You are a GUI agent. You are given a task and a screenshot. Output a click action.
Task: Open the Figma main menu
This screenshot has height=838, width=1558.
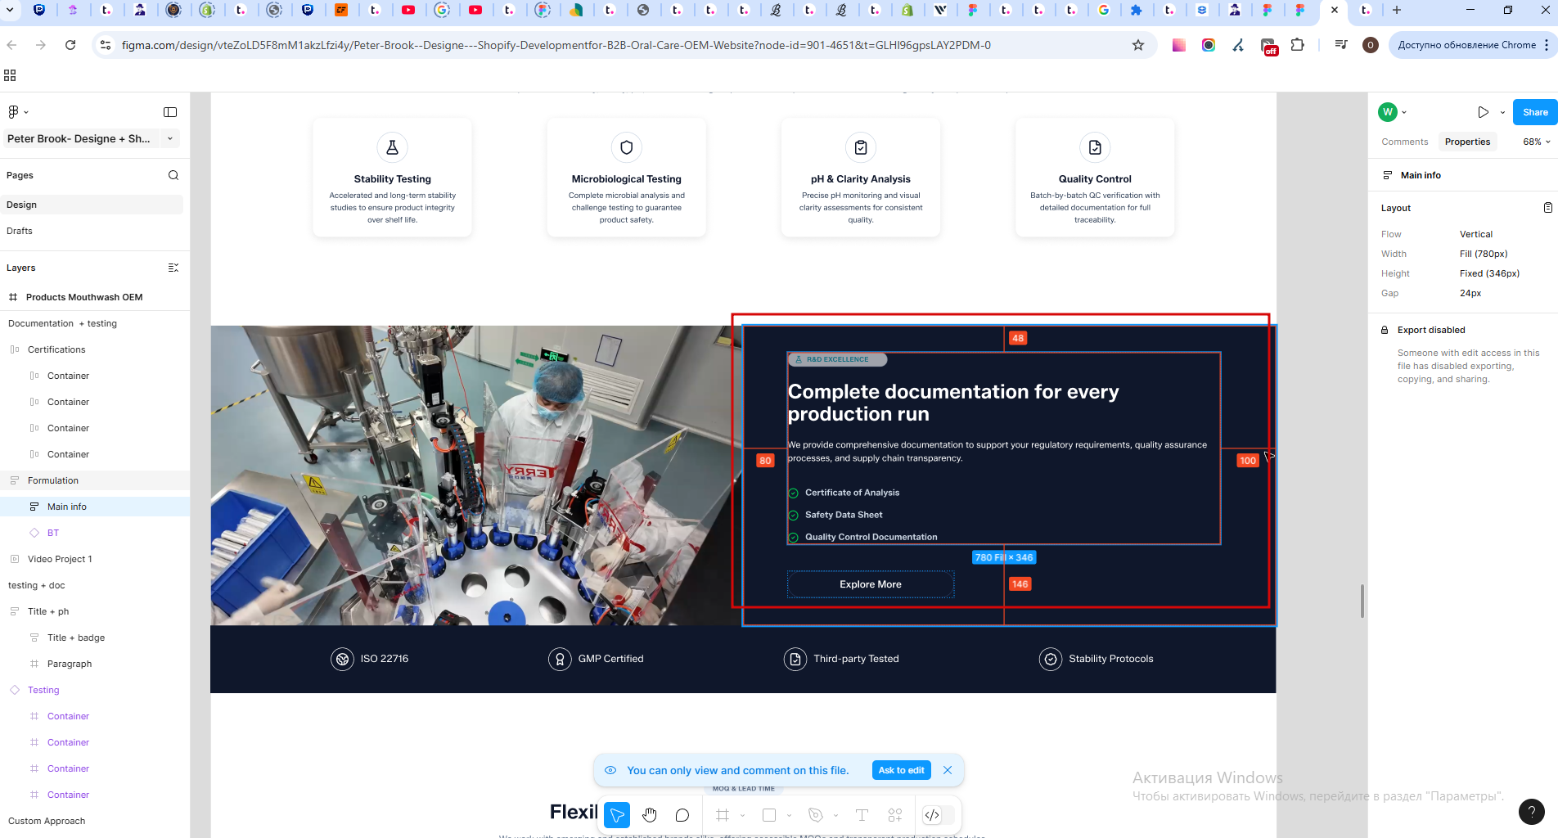[18, 112]
